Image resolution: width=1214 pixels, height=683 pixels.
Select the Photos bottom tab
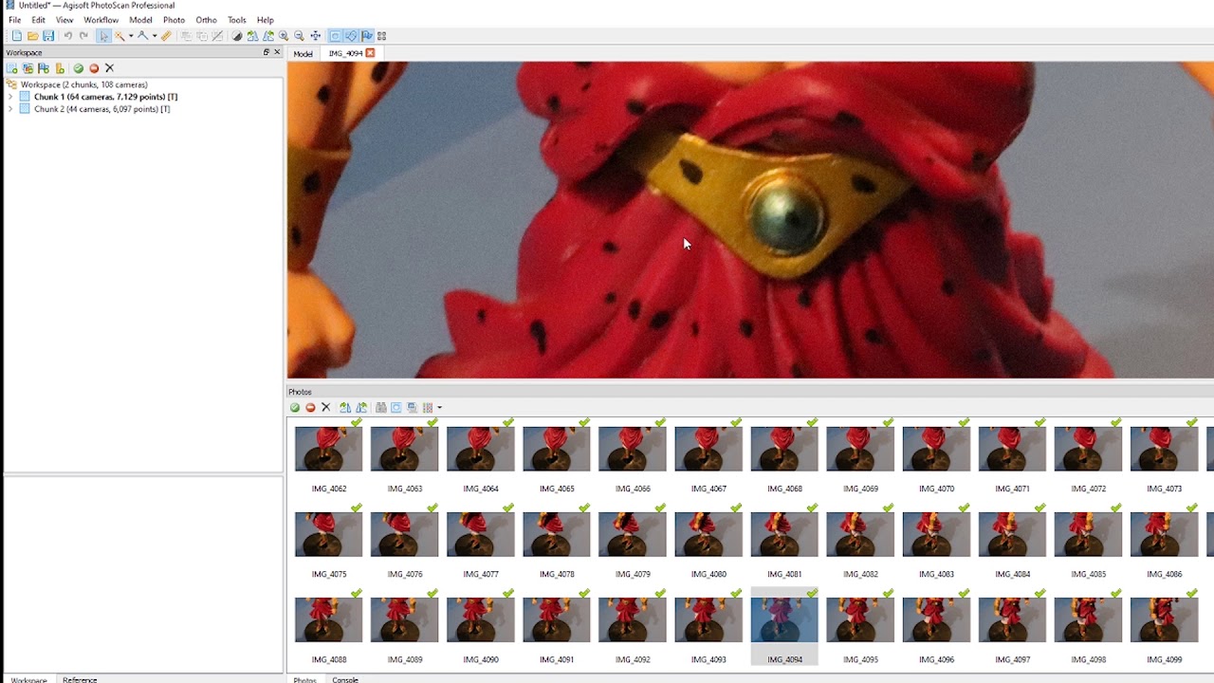pyautogui.click(x=304, y=679)
